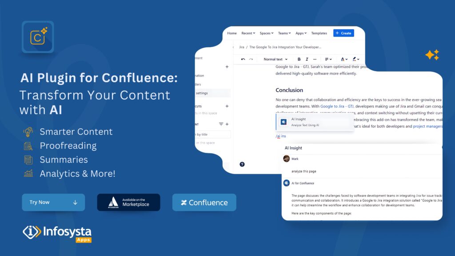Toggle Italic formatting
Viewport: 455px width, 256px height.
(x=307, y=59)
